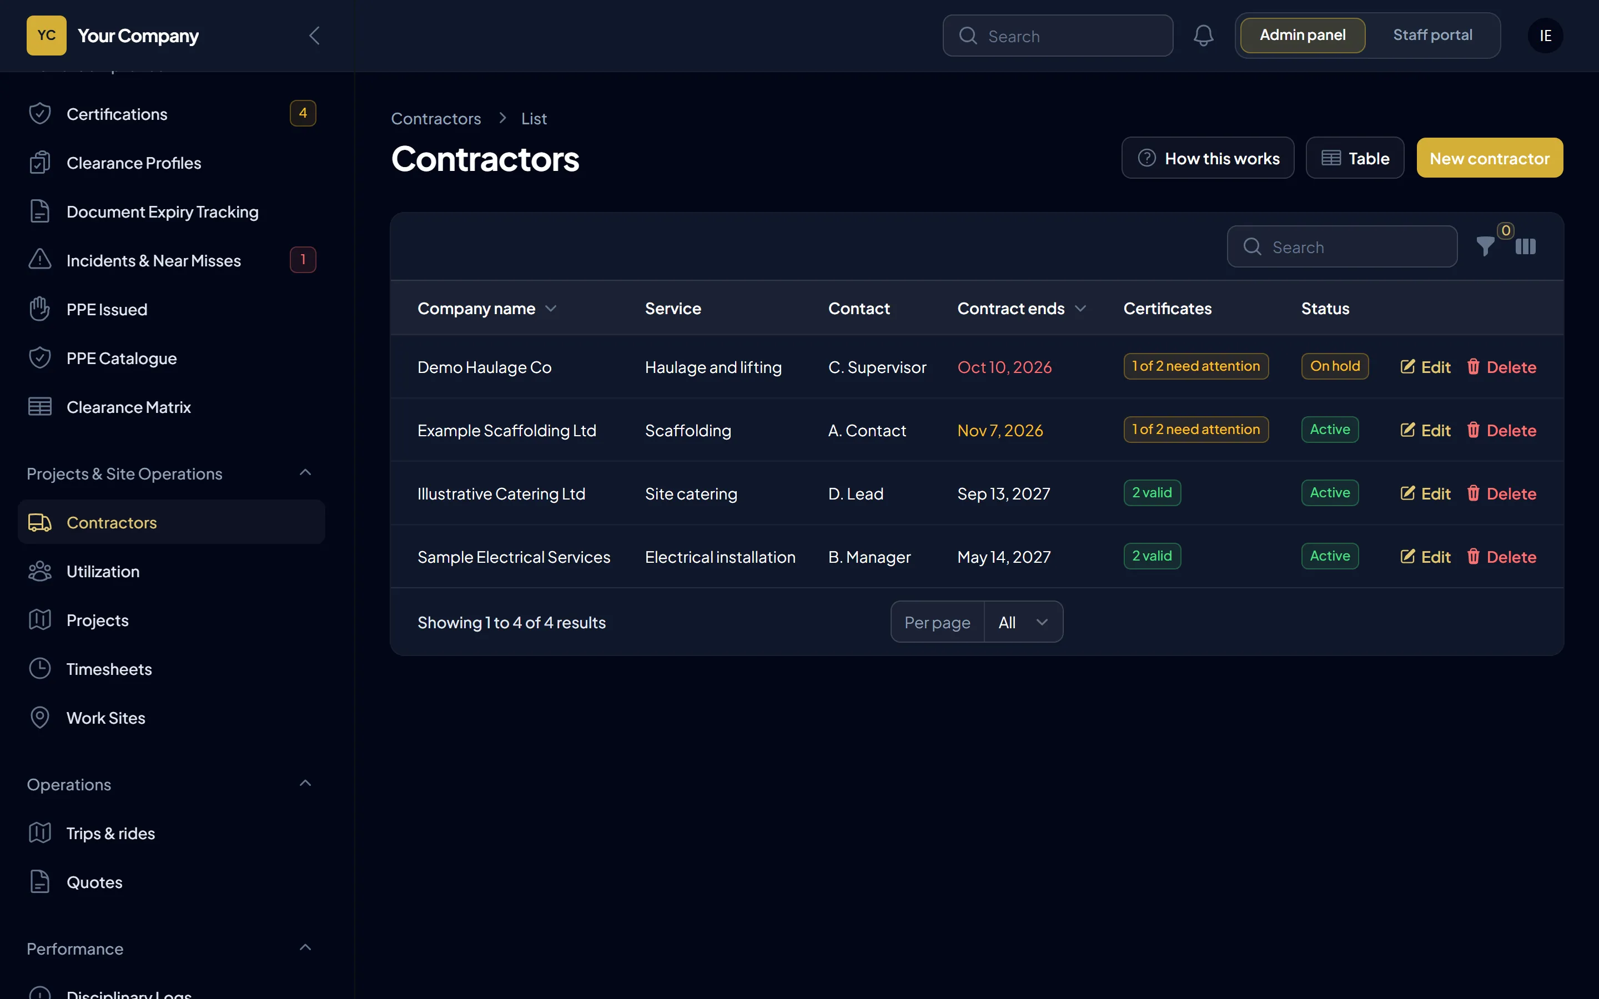Focus the table Search field
The image size is (1599, 999).
[1342, 246]
